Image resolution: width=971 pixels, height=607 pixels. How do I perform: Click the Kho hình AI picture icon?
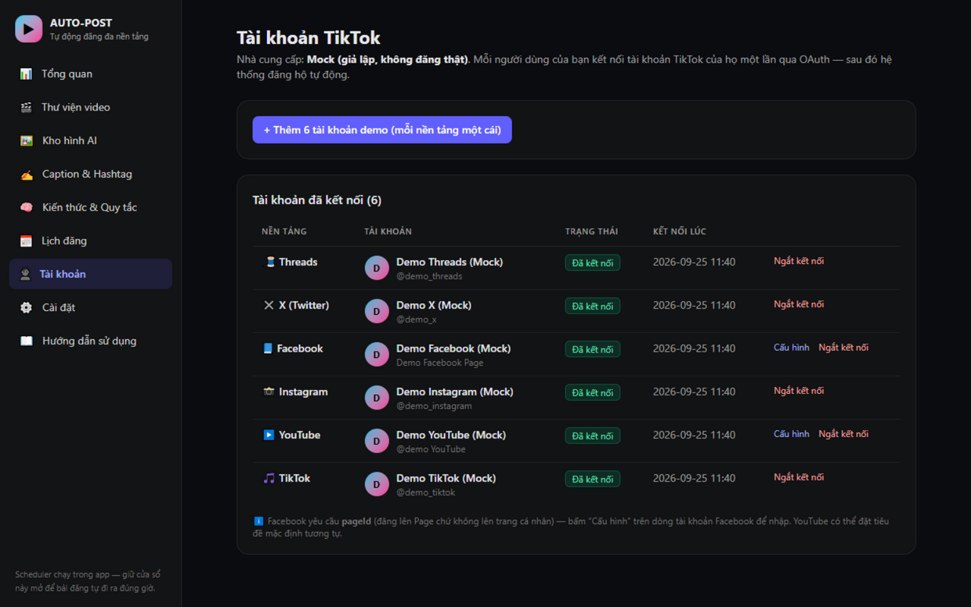click(27, 140)
